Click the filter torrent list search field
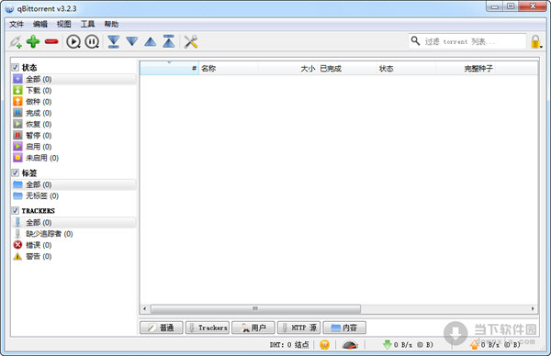 coord(467,41)
